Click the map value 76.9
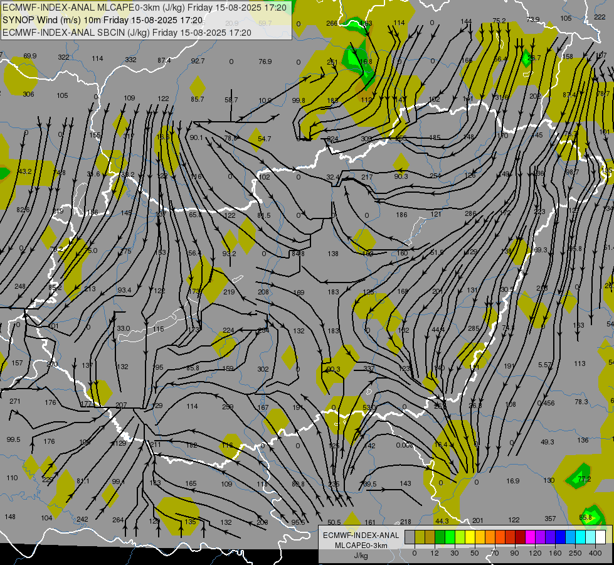This screenshot has height=565, width=614. click(x=265, y=62)
